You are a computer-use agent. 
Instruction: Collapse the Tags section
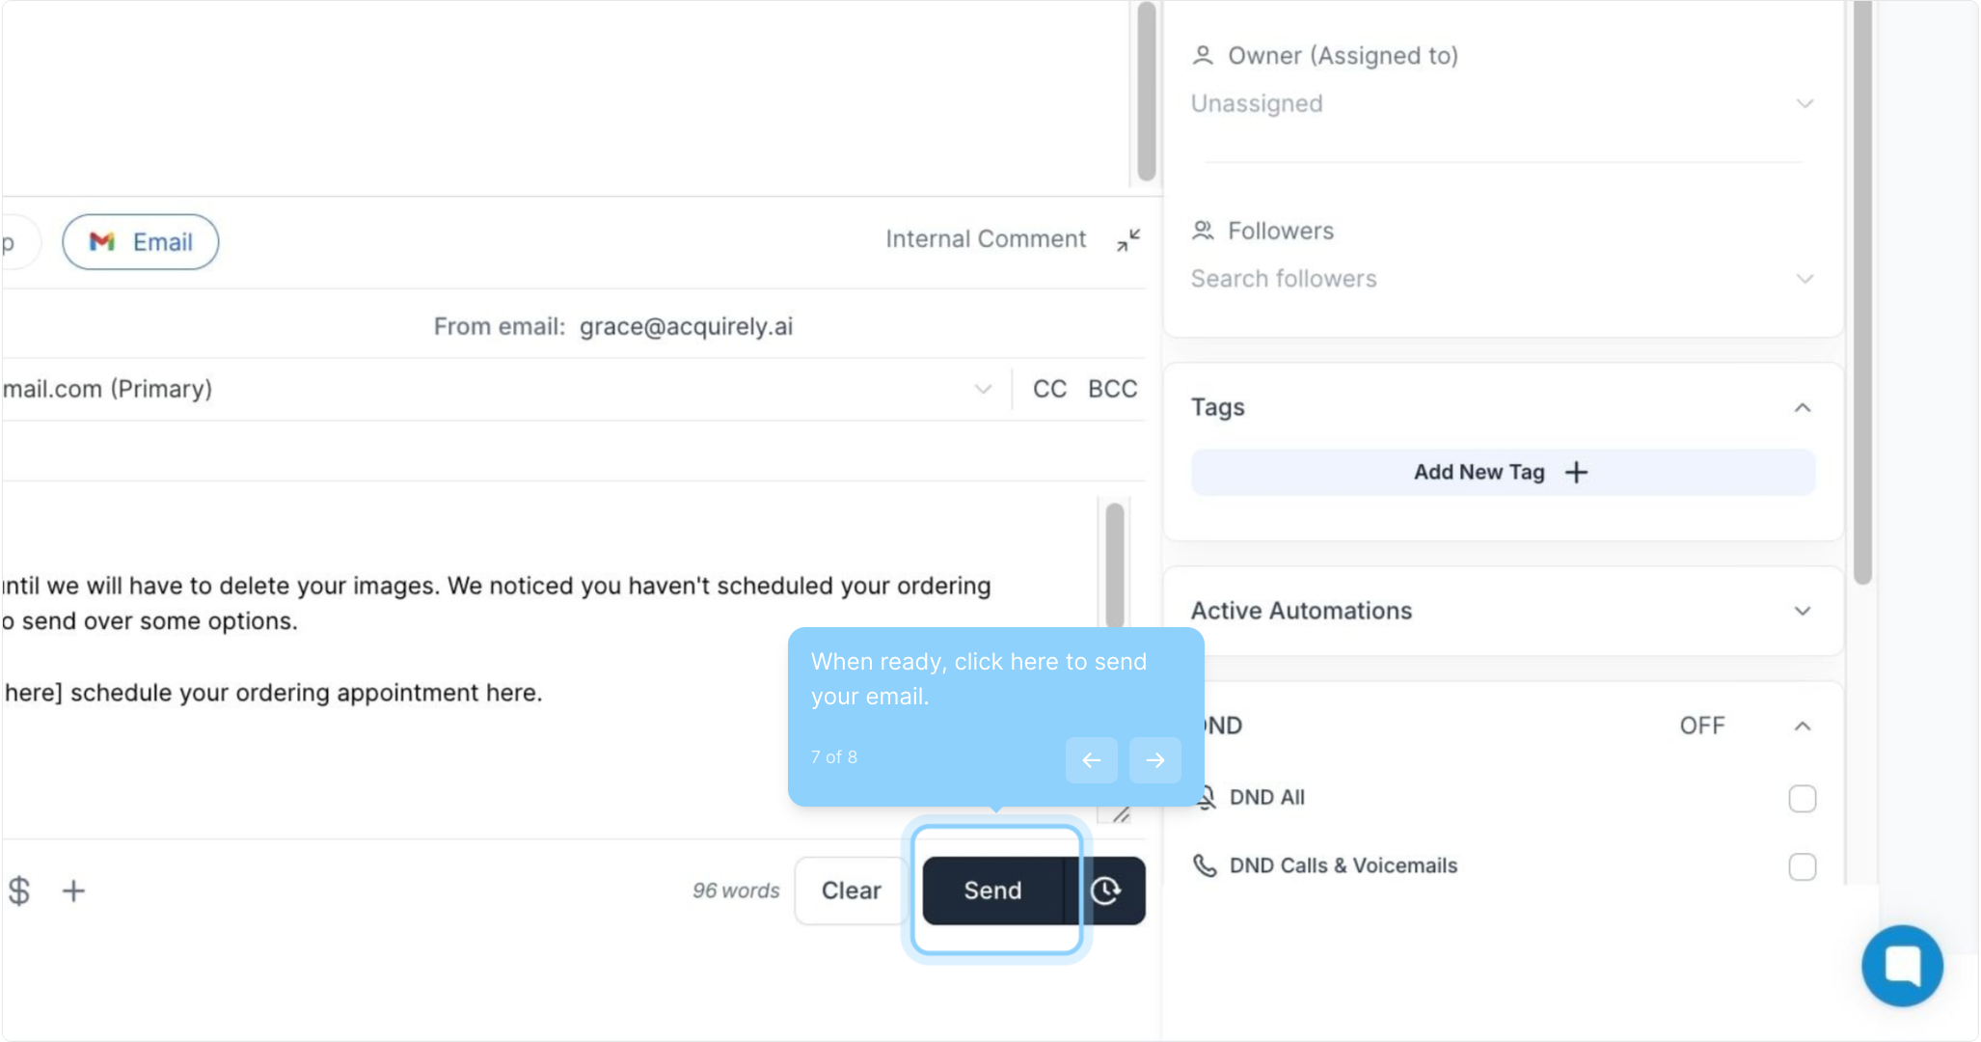[1802, 408]
